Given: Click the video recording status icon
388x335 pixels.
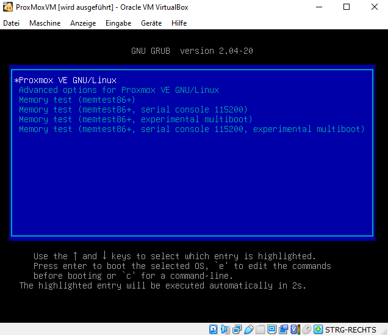Looking at the screenshot, I should click(x=283, y=329).
